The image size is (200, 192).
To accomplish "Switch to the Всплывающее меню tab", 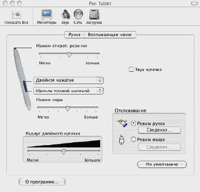I will (110, 35).
